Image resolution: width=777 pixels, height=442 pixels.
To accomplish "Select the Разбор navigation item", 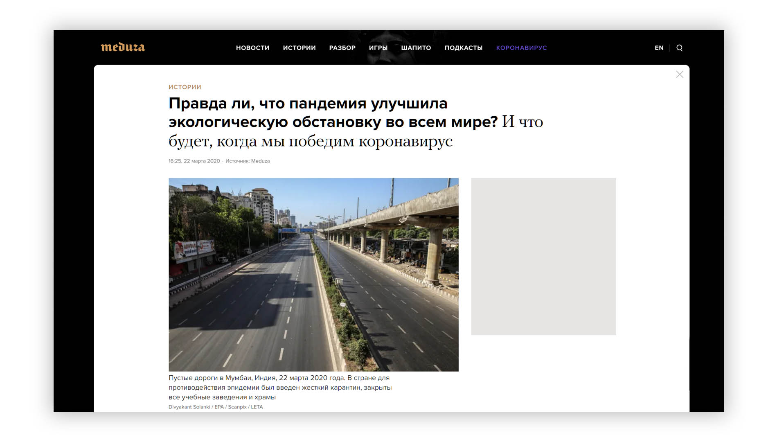I will tap(342, 48).
